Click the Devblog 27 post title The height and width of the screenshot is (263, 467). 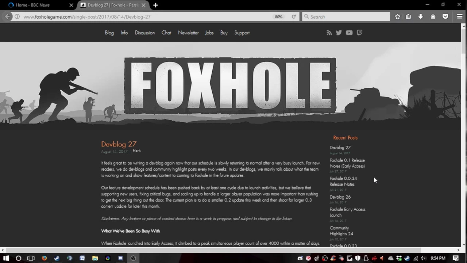[x=119, y=144]
